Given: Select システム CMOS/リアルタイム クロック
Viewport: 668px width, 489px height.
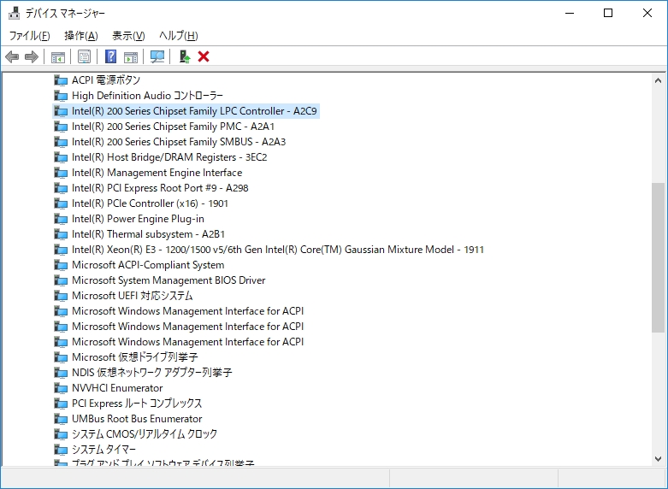Looking at the screenshot, I should (x=145, y=433).
